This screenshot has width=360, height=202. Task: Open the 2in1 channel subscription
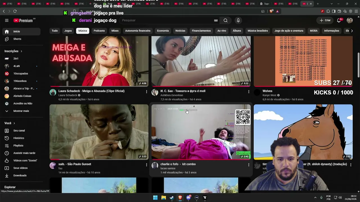21,59
